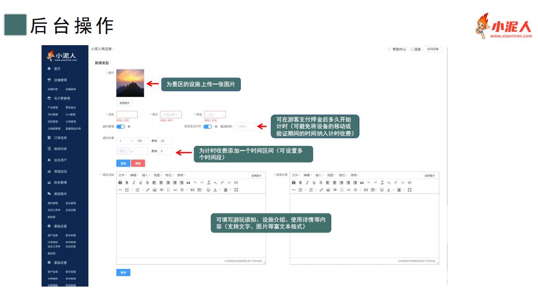
Task: Click the undo arrow in 游玩须知 editor
Action: tap(195, 183)
